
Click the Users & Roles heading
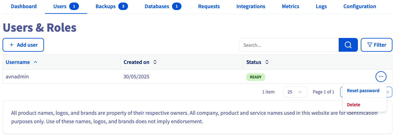click(x=40, y=28)
